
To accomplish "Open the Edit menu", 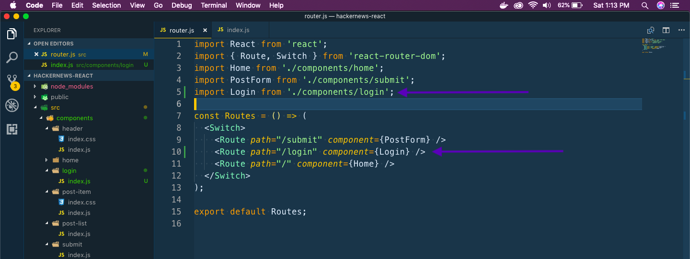I will (x=77, y=5).
